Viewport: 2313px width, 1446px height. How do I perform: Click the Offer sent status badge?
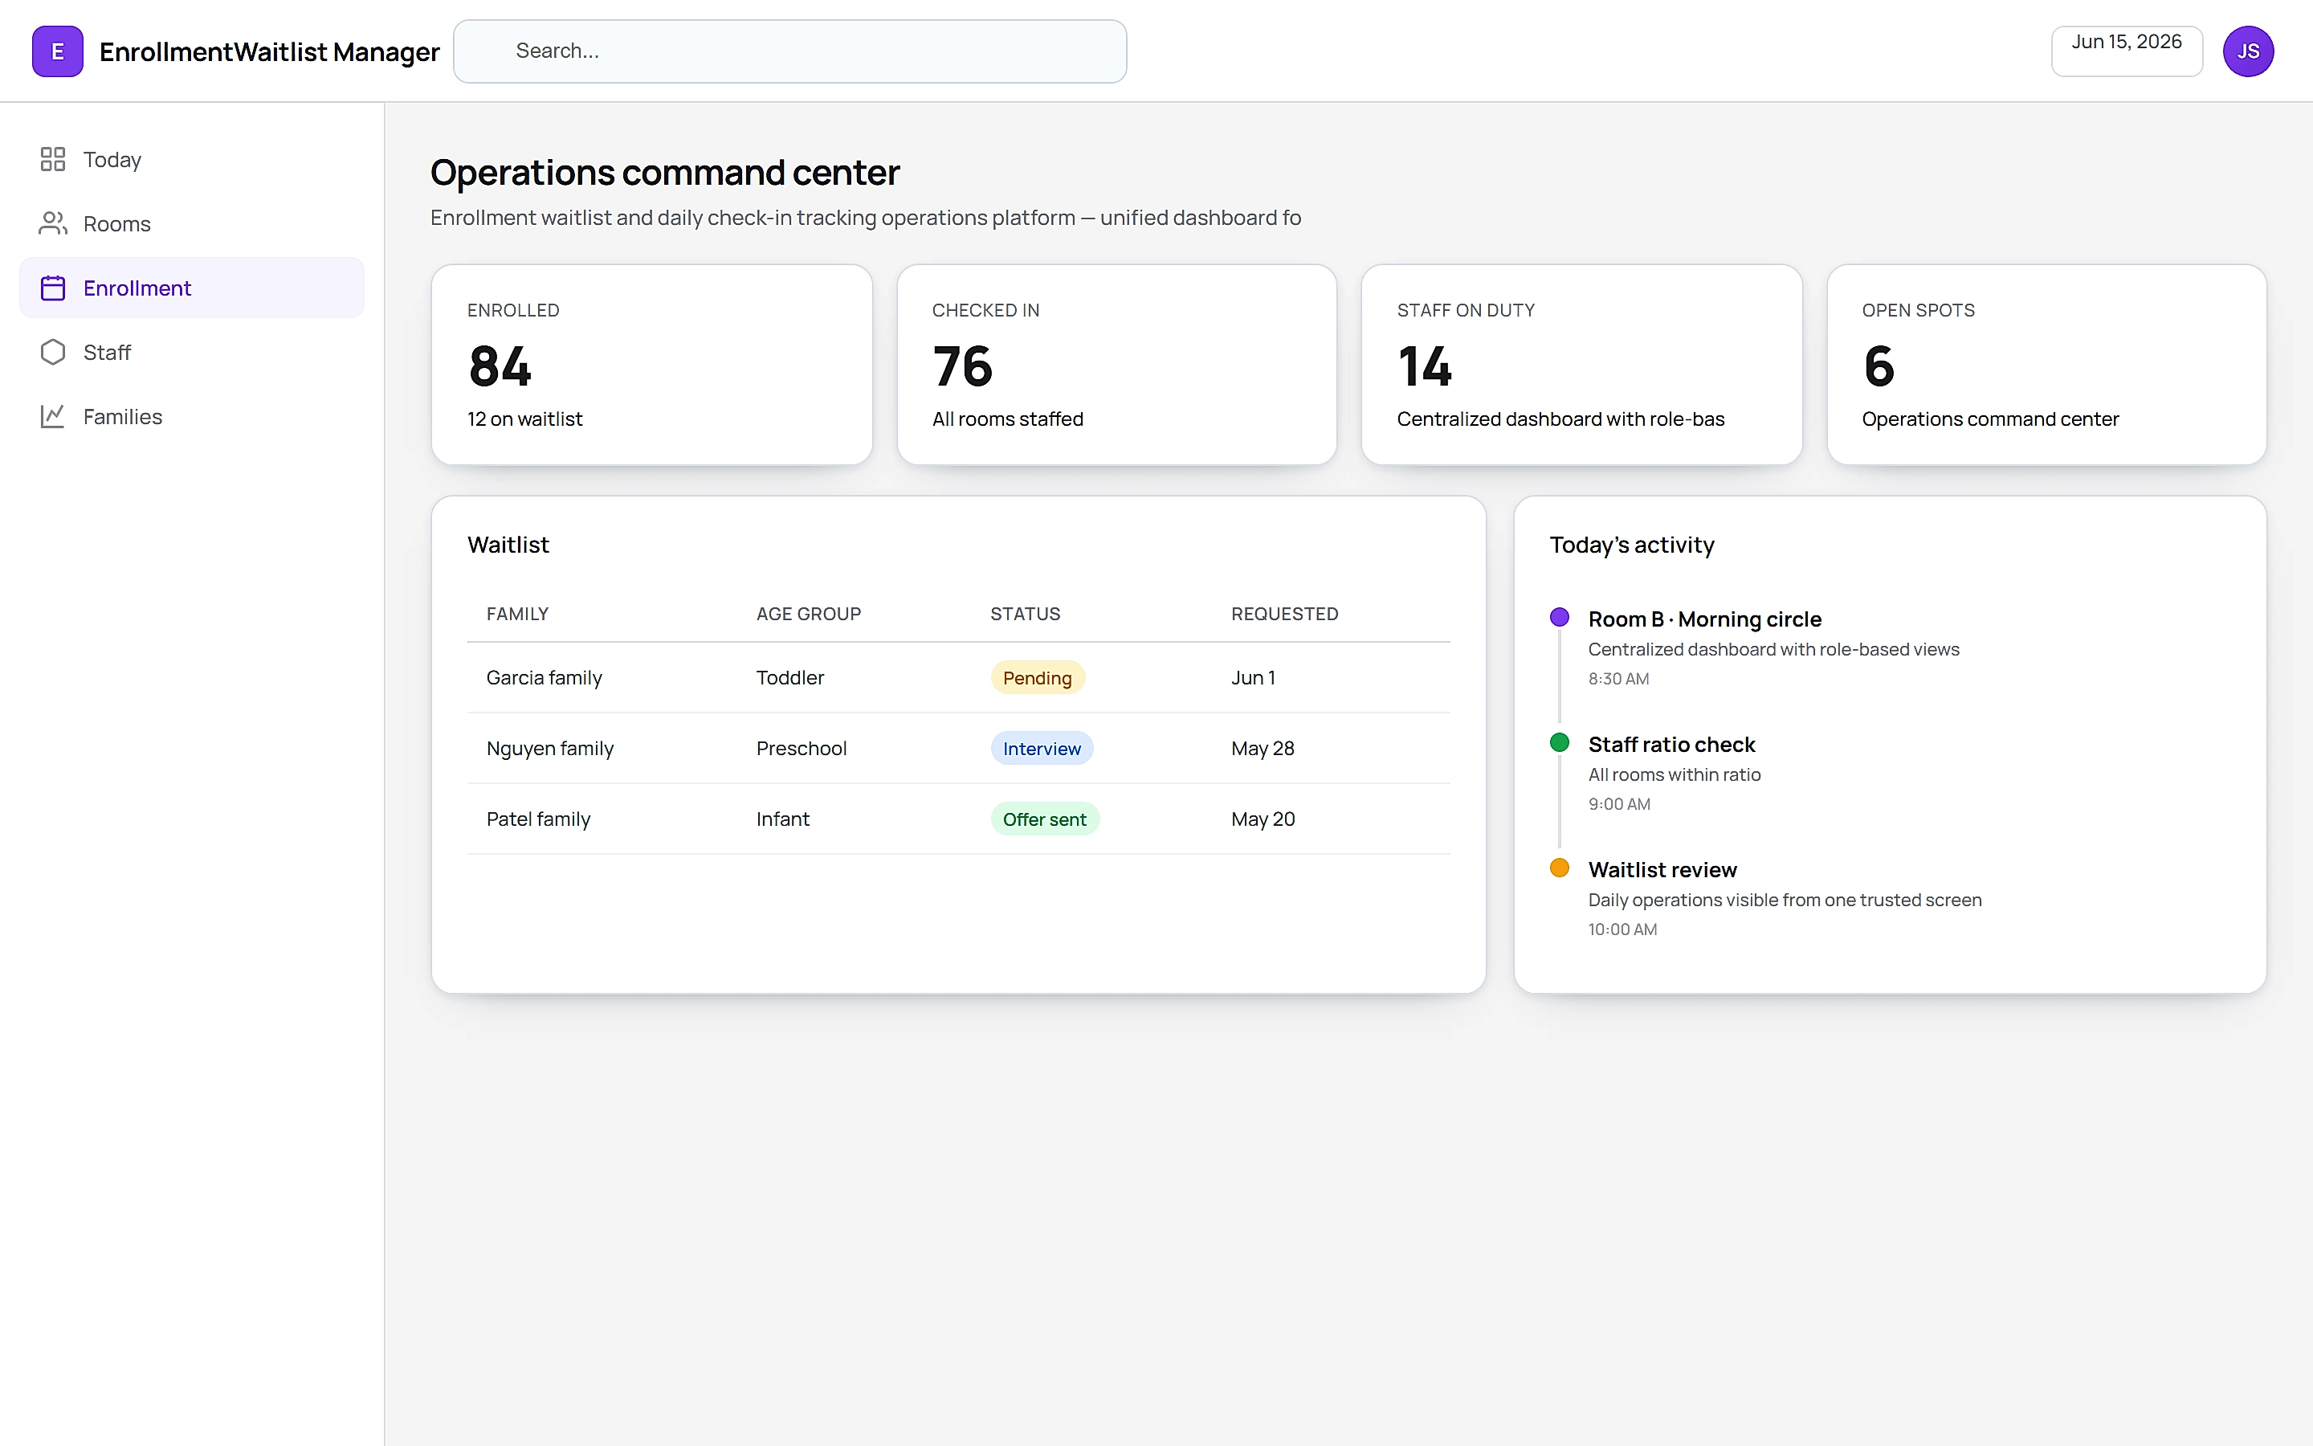1045,819
